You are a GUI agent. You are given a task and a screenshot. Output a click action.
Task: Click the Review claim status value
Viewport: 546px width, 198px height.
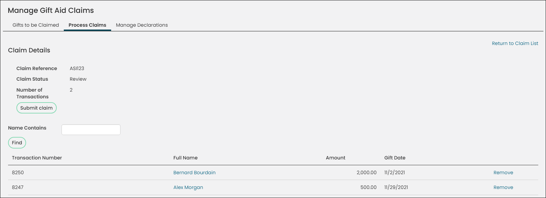click(x=78, y=79)
